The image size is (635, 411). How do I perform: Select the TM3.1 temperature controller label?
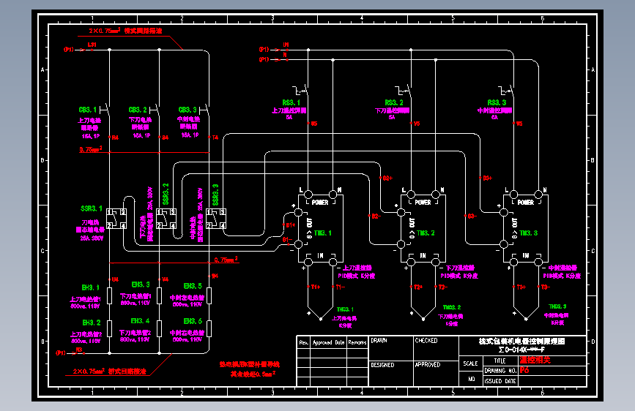click(x=323, y=233)
